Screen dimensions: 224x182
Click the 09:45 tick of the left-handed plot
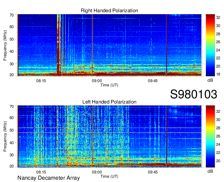point(153,172)
